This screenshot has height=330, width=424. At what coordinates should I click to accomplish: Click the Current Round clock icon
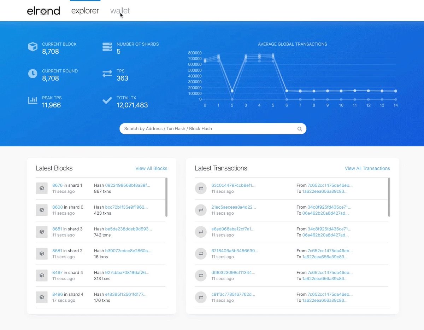pos(33,74)
